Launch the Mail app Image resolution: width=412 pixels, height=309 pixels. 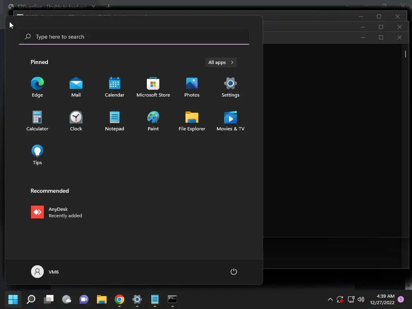point(76,87)
